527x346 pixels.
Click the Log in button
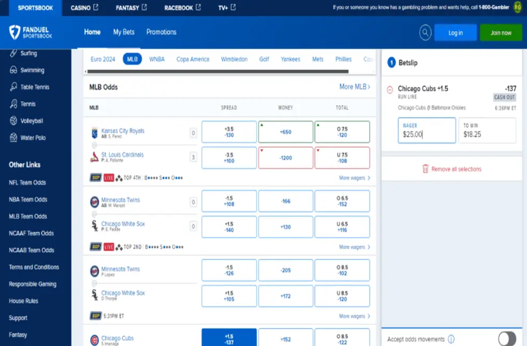point(455,33)
